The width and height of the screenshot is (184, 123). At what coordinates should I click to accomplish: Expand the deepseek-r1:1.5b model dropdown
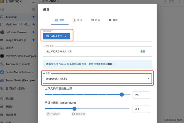click(x=97, y=79)
